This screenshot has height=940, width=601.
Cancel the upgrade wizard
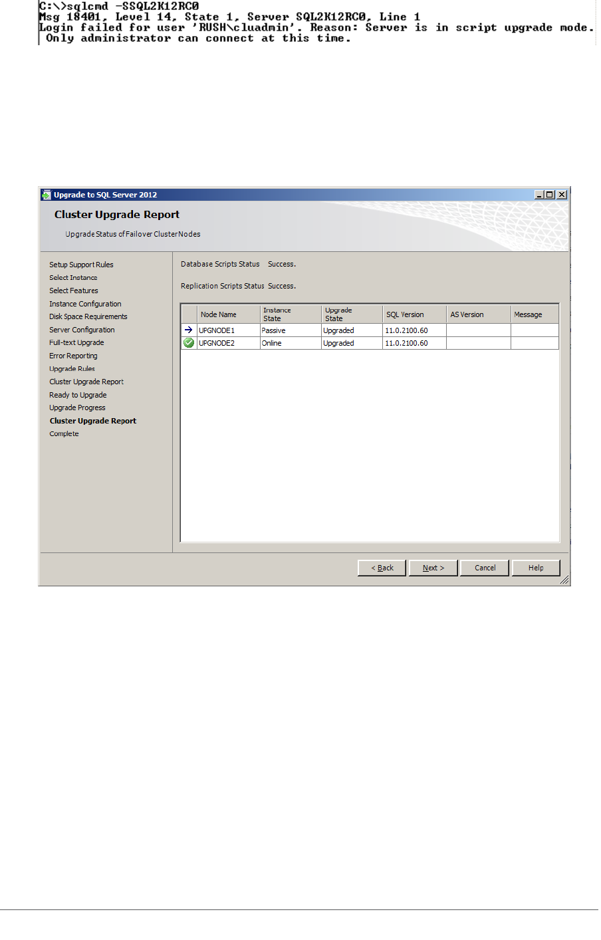485,568
